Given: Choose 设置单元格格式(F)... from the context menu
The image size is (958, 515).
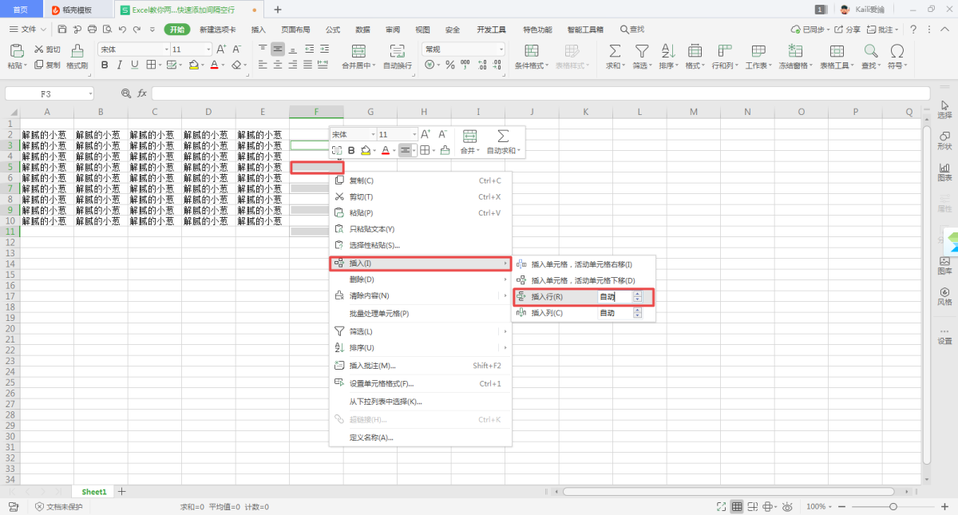Looking at the screenshot, I should (382, 383).
